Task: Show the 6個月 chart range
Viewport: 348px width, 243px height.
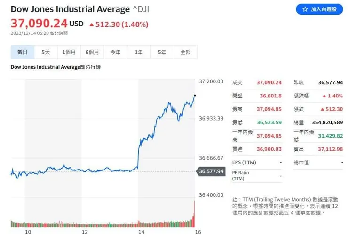Action: click(x=92, y=52)
